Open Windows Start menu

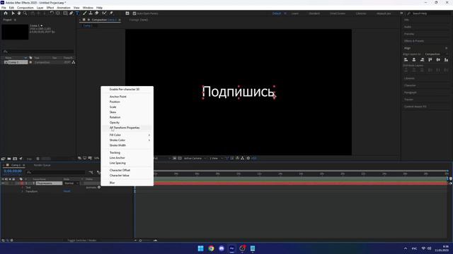pos(200,248)
